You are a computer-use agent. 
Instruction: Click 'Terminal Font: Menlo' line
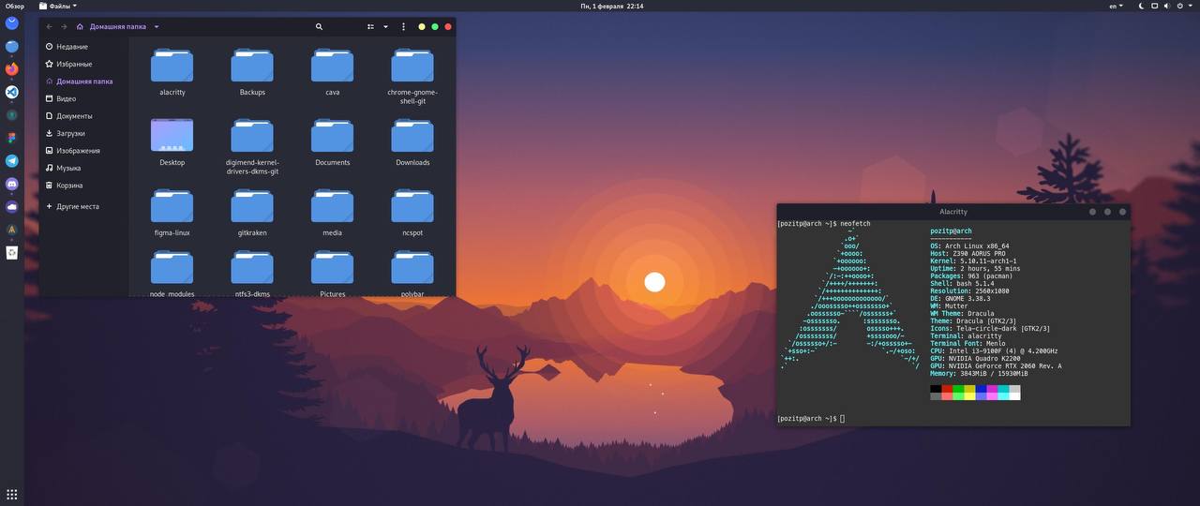(967, 344)
